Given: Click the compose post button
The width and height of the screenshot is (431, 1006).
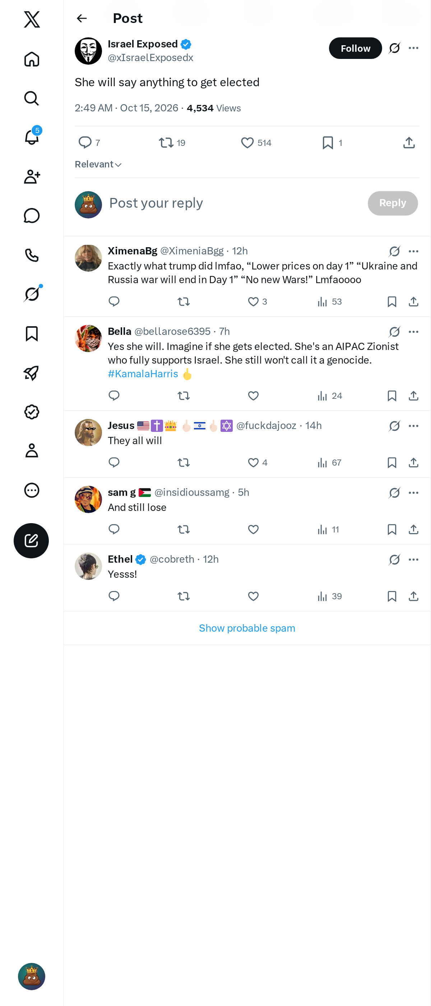Looking at the screenshot, I should [x=31, y=540].
